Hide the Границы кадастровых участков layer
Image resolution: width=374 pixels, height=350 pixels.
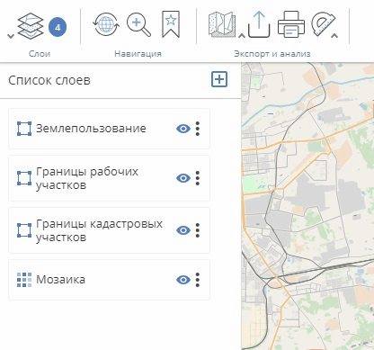coord(183,230)
